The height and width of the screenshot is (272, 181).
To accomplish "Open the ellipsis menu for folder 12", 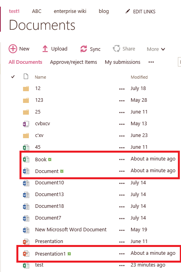I will [122, 89].
